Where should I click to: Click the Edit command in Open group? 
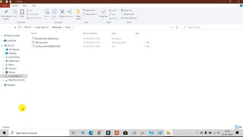pyautogui.click(x=112, y=14)
